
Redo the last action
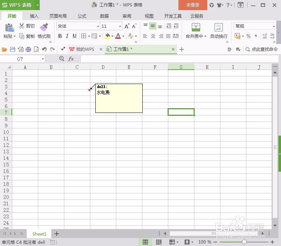[52, 49]
